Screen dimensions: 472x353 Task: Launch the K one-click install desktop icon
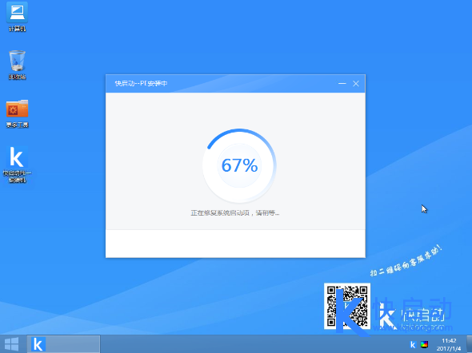pos(17,164)
